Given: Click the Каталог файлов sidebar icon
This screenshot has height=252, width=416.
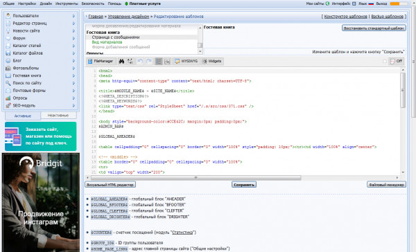Looking at the screenshot, I should [8, 53].
